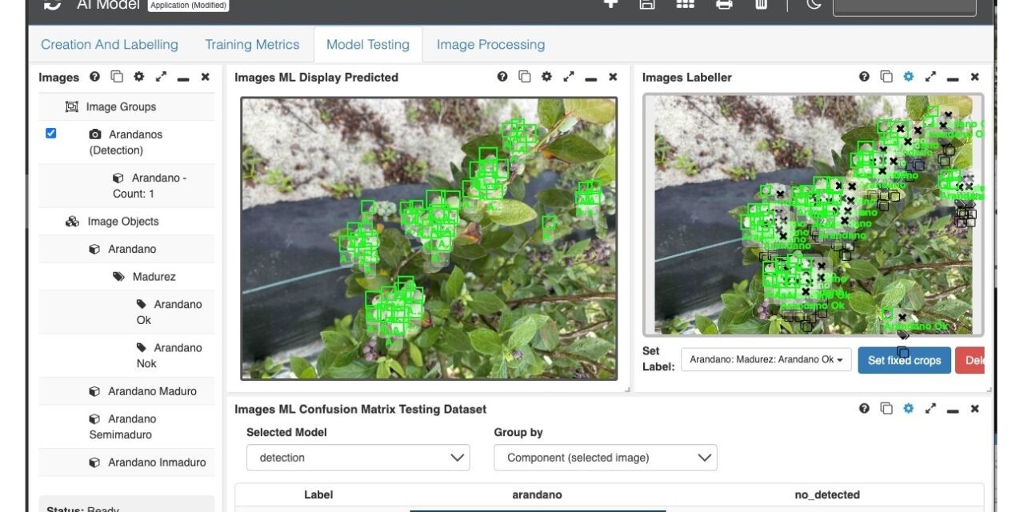The width and height of the screenshot is (1024, 512).
Task: Click the Set fixed crops button
Action: [x=904, y=360]
